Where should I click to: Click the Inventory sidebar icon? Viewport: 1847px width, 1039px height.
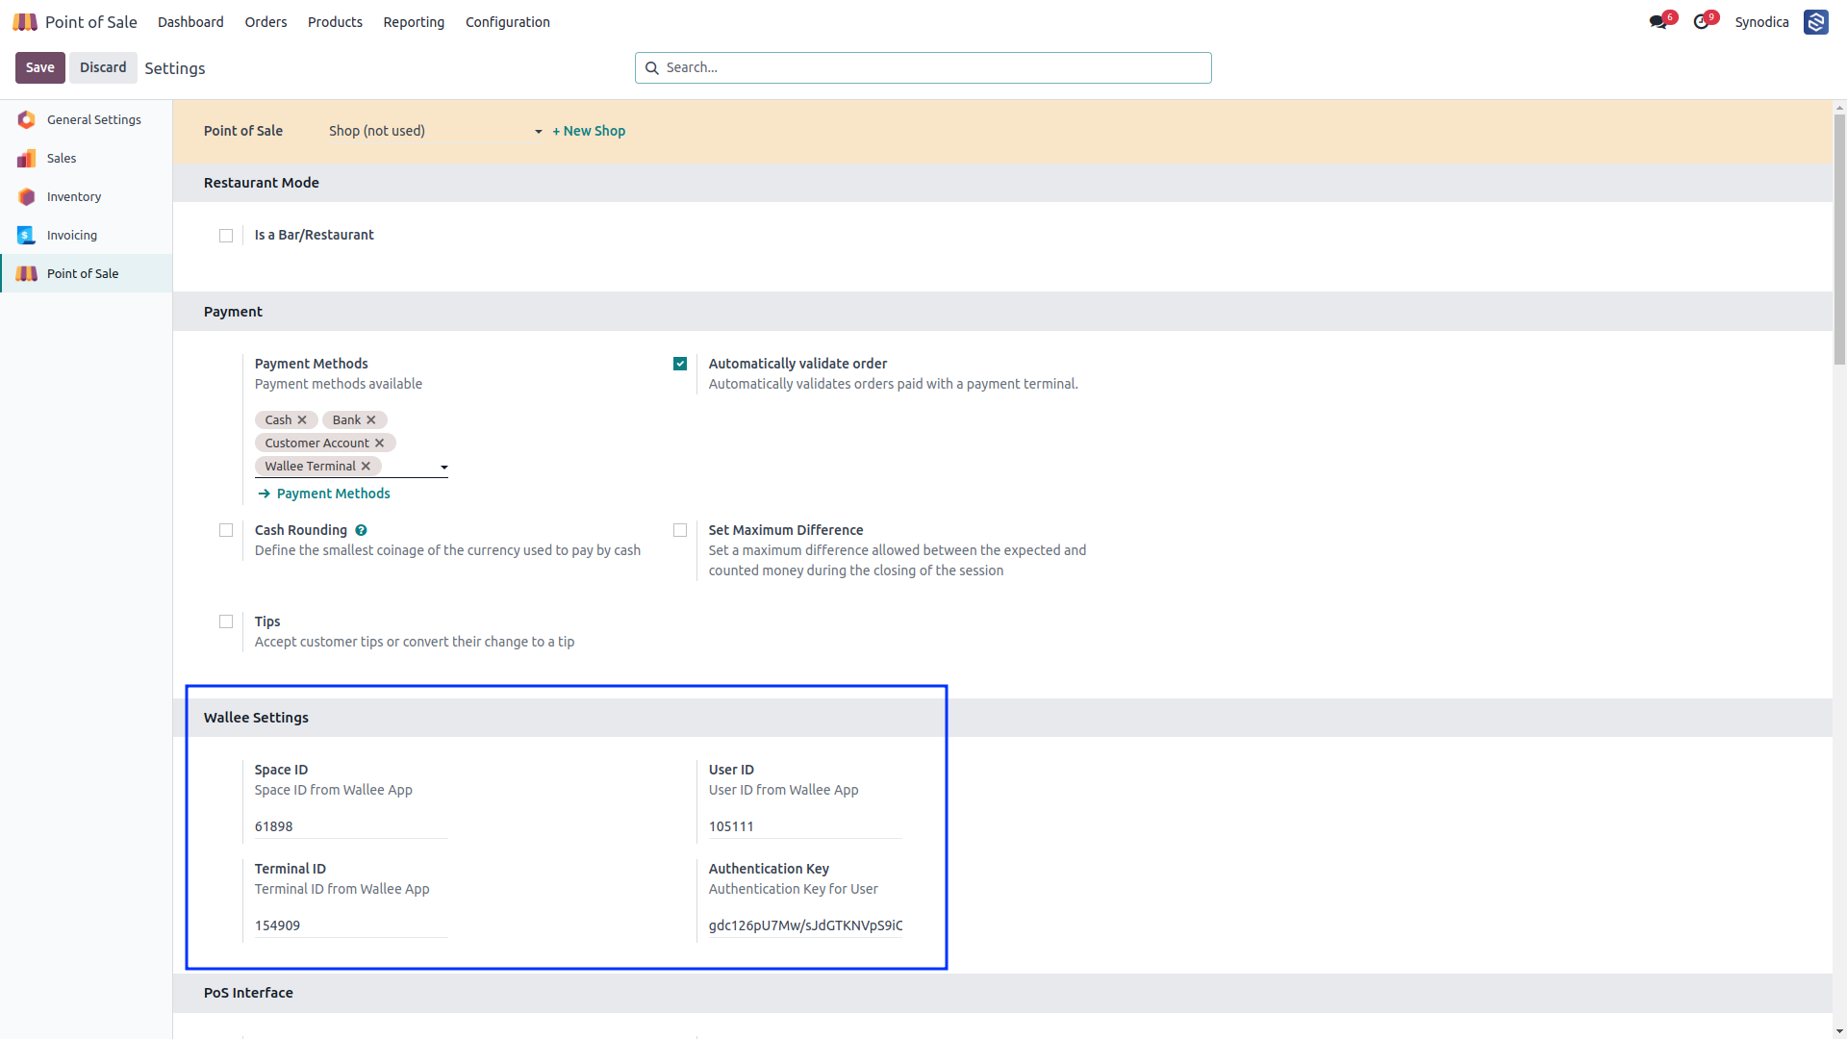pos(26,196)
